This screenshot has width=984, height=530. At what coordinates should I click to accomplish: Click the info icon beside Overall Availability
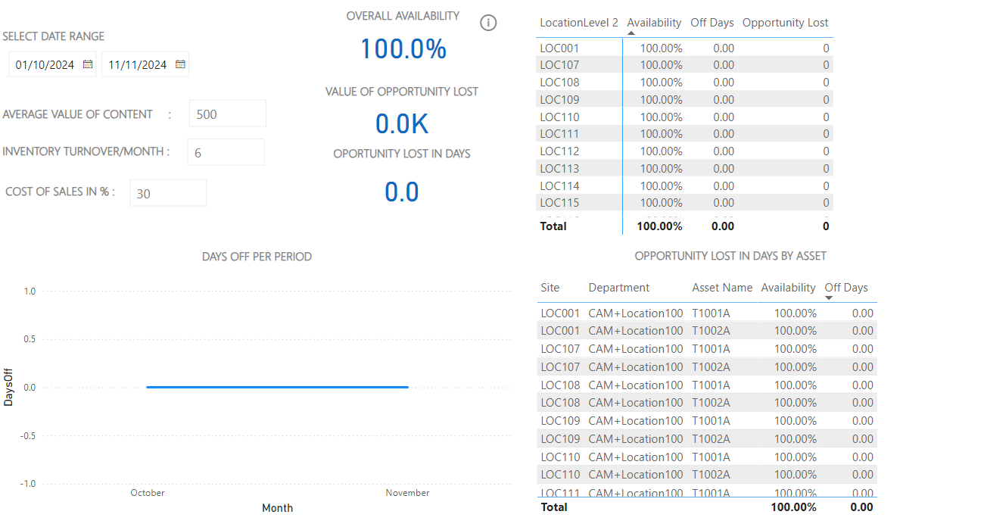489,23
